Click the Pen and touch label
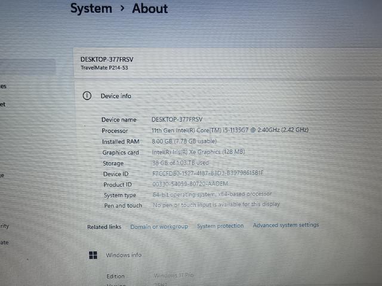Screen dimensions: 382x286 click(123, 206)
